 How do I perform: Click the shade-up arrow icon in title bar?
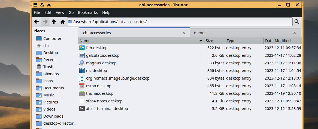[49, 5]
